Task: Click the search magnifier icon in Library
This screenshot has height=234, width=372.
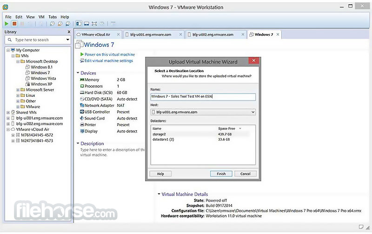Action: [10, 40]
